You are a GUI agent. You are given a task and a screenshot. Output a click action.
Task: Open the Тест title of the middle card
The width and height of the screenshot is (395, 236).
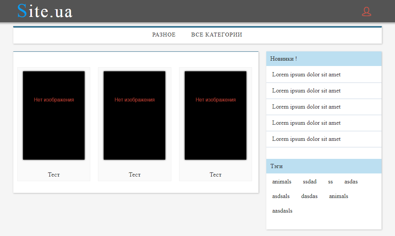point(134,175)
